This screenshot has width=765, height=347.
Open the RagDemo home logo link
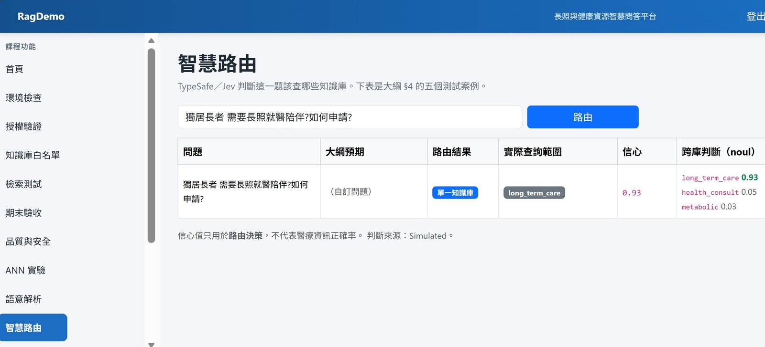[x=41, y=16]
